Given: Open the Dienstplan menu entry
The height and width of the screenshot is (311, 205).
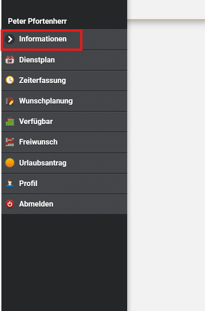Looking at the screenshot, I should [64, 60].
